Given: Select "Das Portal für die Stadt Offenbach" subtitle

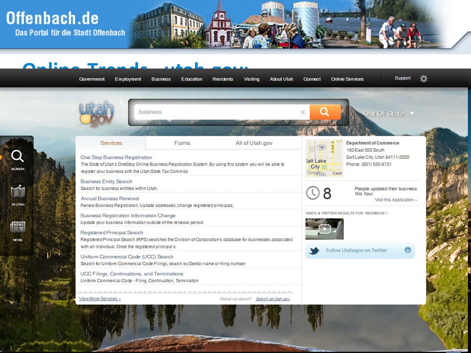Looking at the screenshot, I should 70,32.
